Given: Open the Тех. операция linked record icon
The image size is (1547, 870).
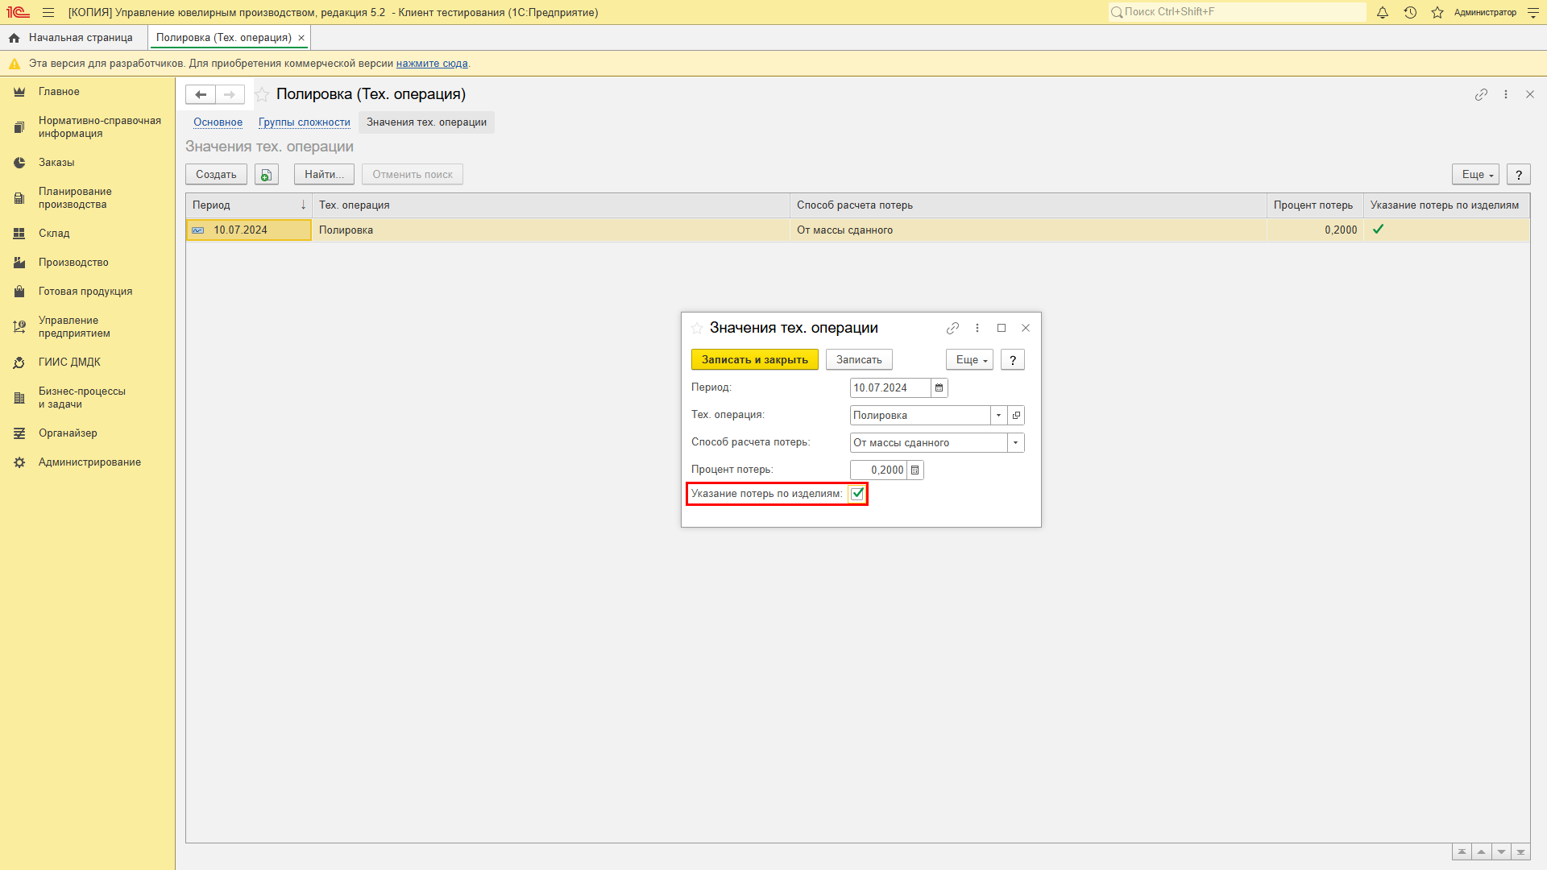Looking at the screenshot, I should coord(1016,415).
